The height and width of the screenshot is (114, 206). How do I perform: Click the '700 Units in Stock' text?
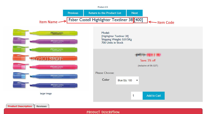point(112,43)
